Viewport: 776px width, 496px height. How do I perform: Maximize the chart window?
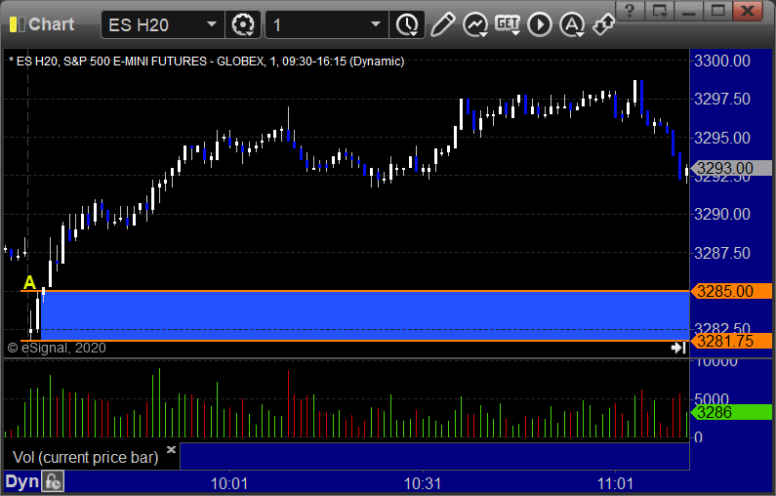(x=717, y=11)
